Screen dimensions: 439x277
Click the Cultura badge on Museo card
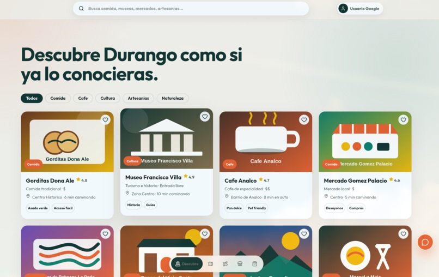tap(132, 161)
